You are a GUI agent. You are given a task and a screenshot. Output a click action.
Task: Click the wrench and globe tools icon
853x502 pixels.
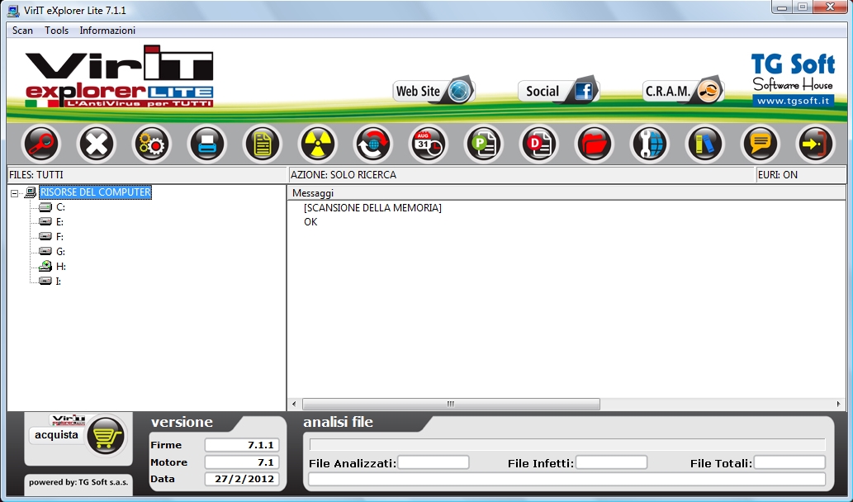[650, 144]
